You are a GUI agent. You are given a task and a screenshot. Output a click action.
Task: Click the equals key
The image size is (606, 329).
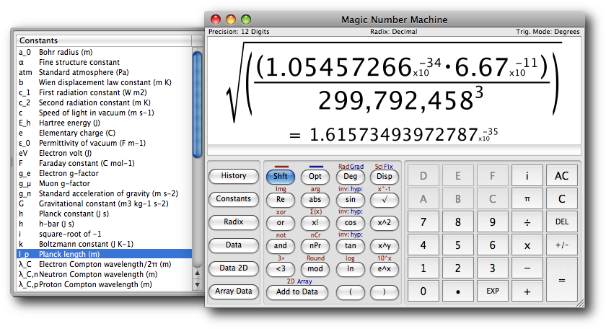[x=562, y=280]
